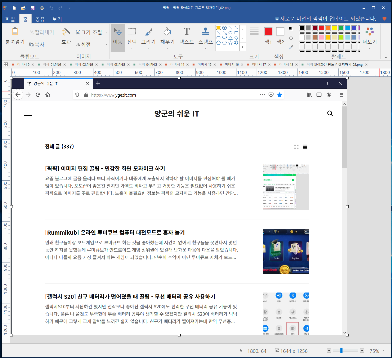Select the 스탬프 (Stamp) tool
This screenshot has height=358, width=392.
tap(206, 36)
